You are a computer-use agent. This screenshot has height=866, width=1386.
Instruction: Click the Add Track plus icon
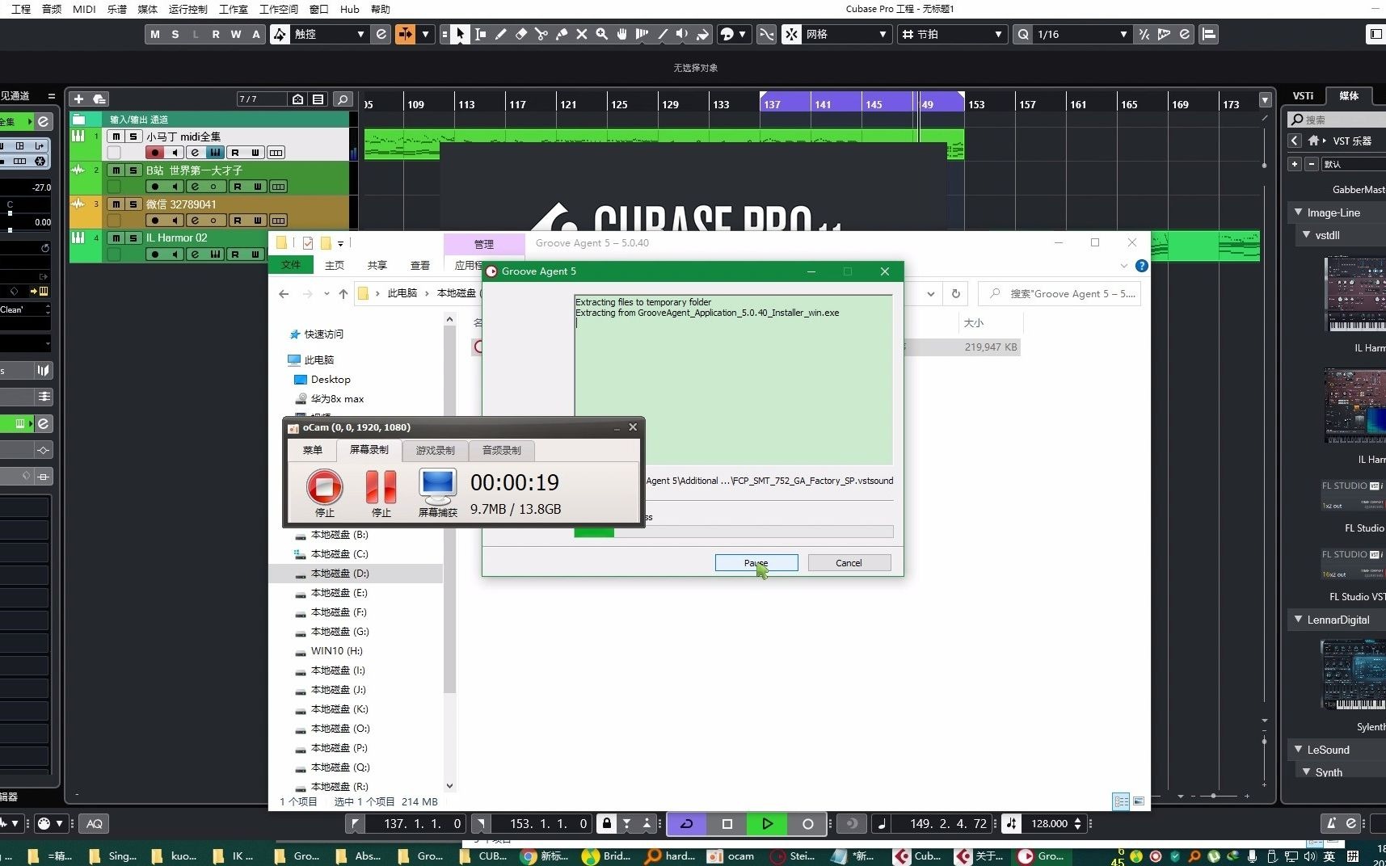(78, 99)
